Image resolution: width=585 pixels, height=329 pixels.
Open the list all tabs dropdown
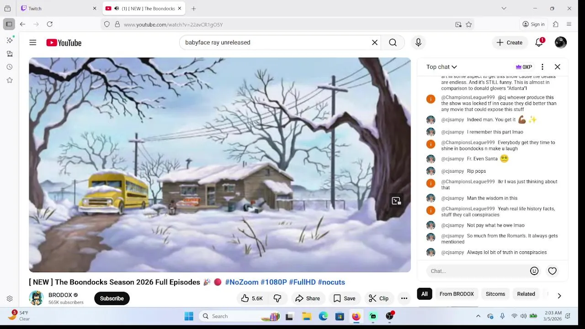504,8
